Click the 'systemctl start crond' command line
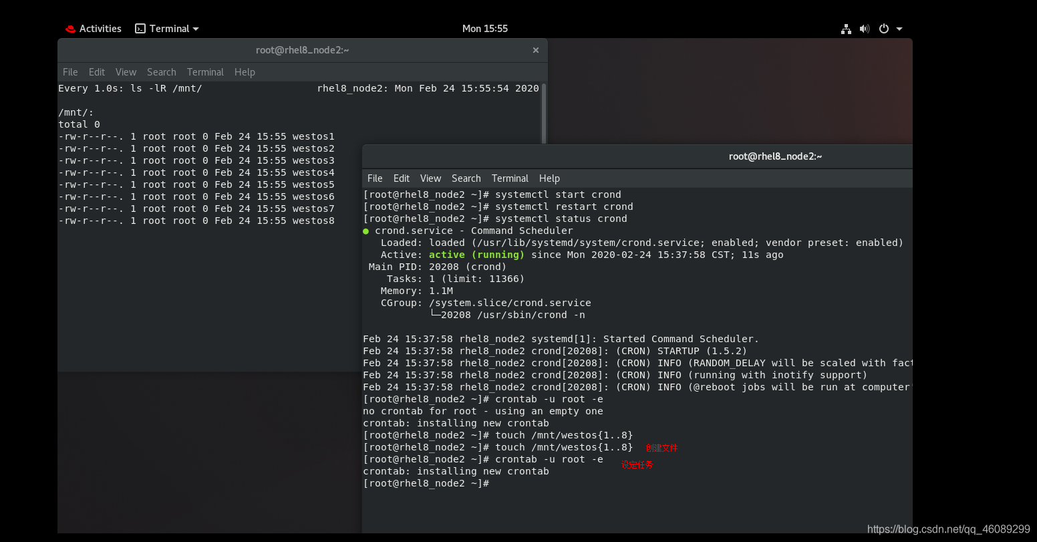 coord(492,194)
